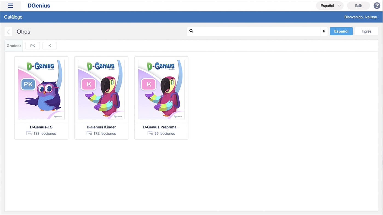Click the lessons icon under D-Genius-ES
Image resolution: width=383 pixels, height=215 pixels.
pos(29,133)
